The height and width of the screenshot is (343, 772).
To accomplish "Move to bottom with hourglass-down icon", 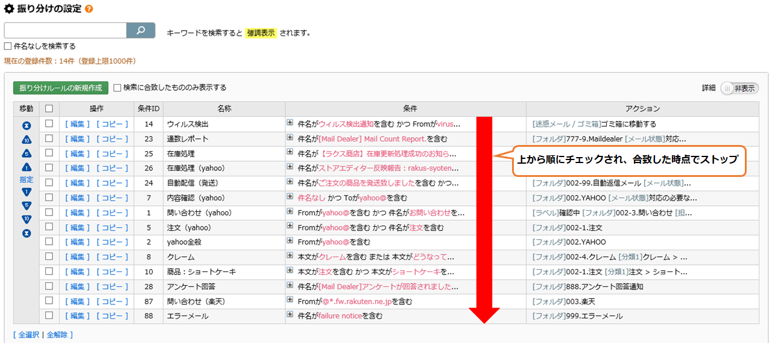I will (27, 232).
